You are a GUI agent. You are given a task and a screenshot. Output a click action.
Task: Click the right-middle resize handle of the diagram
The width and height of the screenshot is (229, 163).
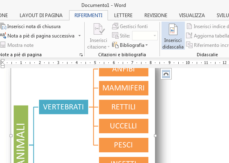click(x=155, y=136)
